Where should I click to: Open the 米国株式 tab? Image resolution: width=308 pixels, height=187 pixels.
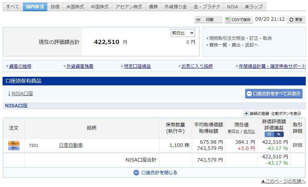(75, 7)
